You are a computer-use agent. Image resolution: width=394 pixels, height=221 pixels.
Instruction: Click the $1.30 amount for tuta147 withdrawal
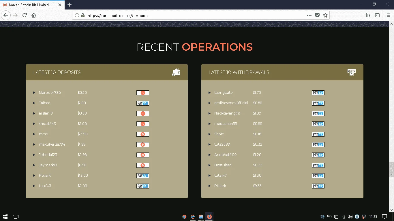[x=257, y=176]
